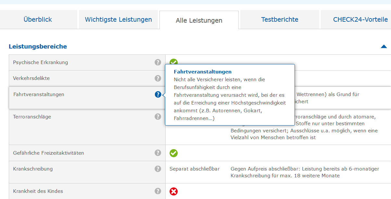Open help icon for Terroranschläge

pos(158,116)
